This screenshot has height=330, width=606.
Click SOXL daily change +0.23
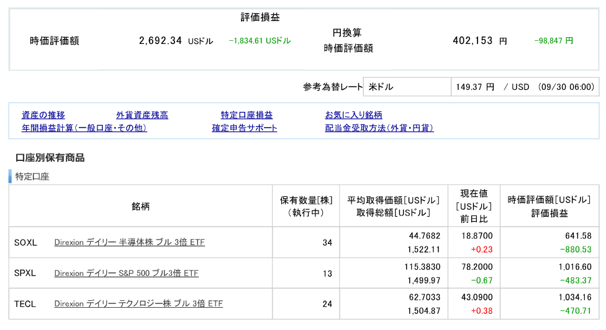[x=482, y=250]
